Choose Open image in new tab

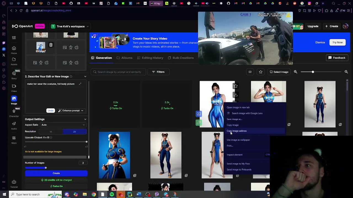pos(238,108)
